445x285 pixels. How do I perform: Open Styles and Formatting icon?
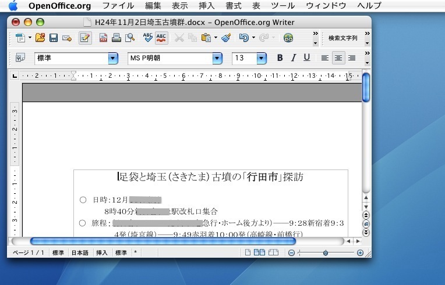tap(20, 57)
